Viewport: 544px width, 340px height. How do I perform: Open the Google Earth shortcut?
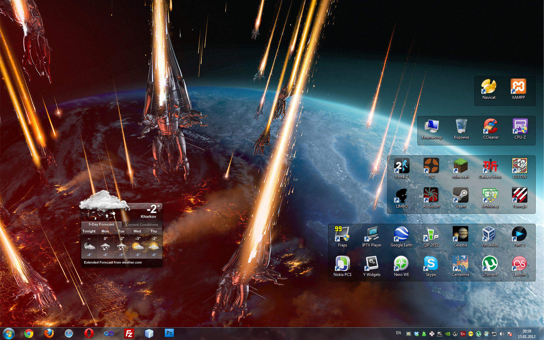coord(401,237)
